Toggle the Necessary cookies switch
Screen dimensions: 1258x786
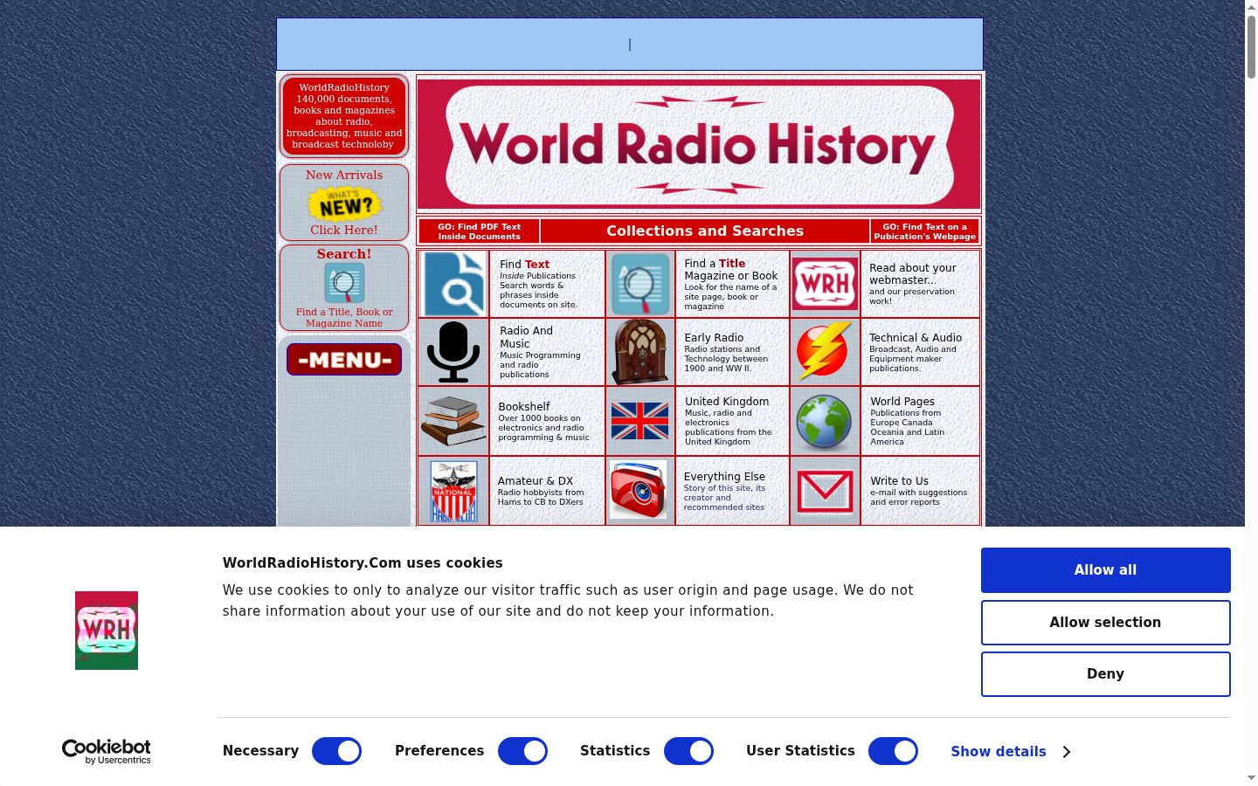[x=336, y=751]
